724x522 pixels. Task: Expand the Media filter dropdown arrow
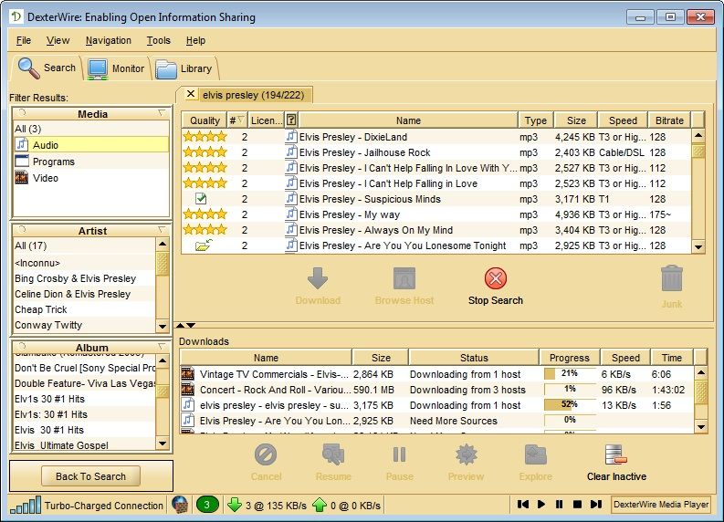pyautogui.click(x=162, y=112)
